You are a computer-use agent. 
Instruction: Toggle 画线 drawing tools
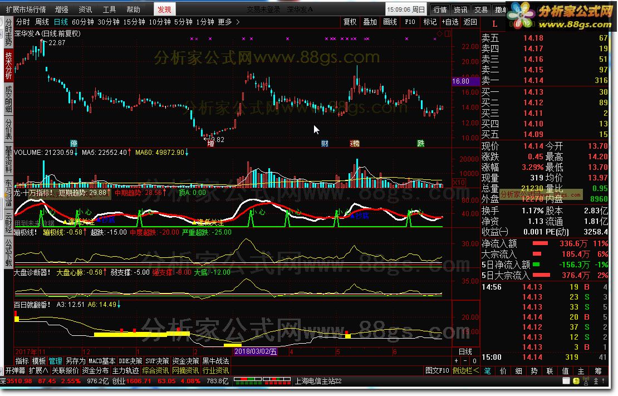pos(390,22)
